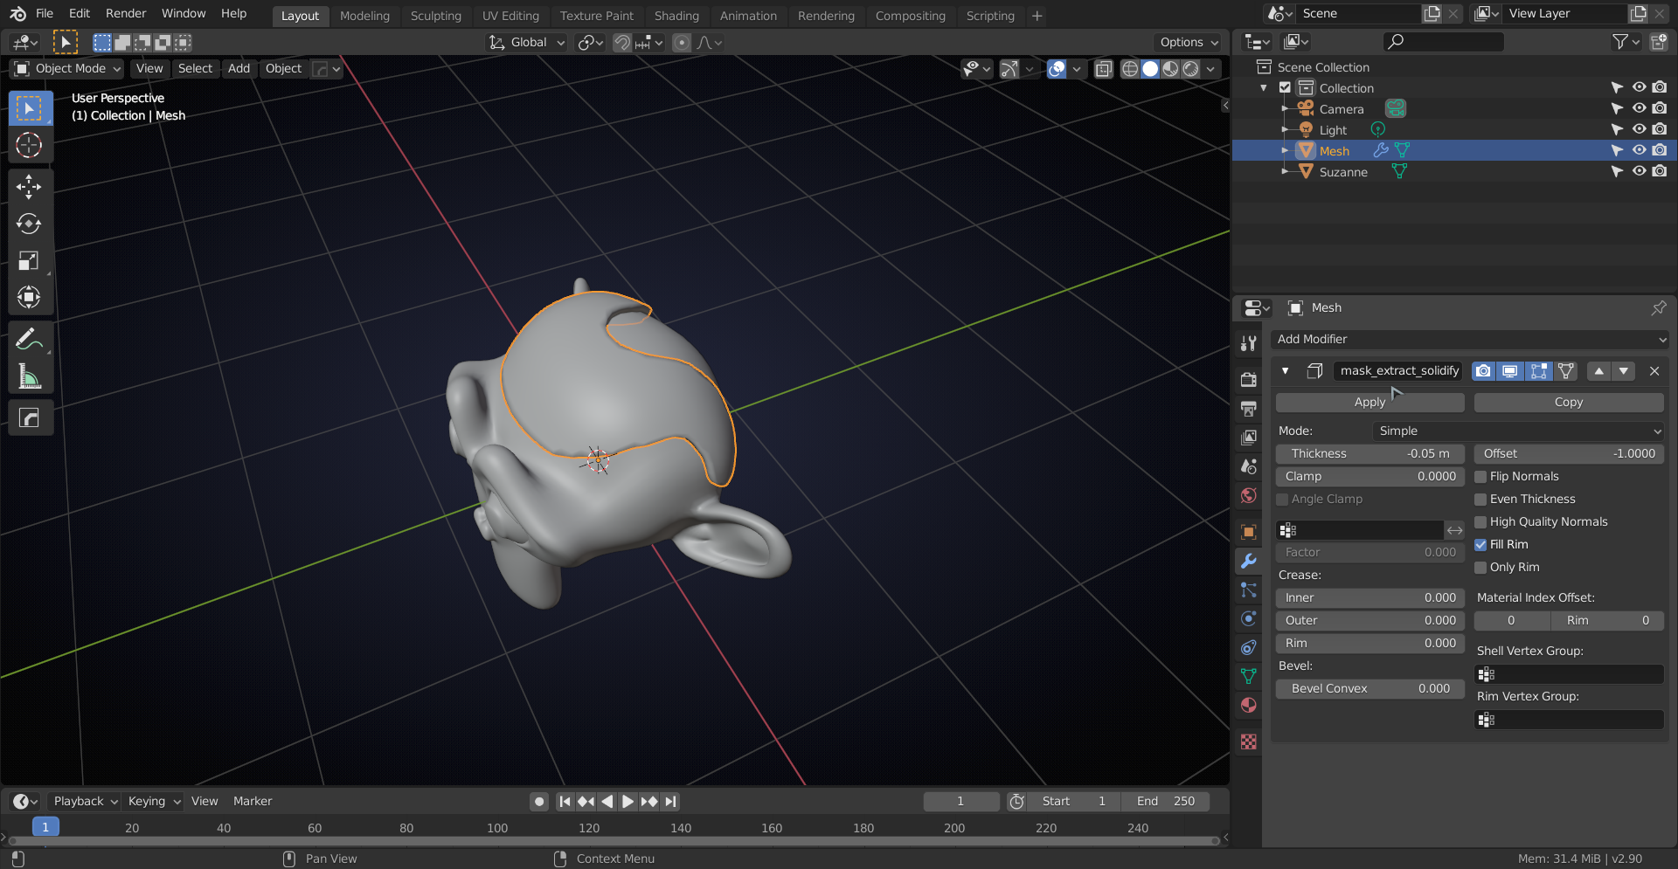Screen dimensions: 1678x869
Task: Activate the Move tool
Action: pyautogui.click(x=29, y=186)
